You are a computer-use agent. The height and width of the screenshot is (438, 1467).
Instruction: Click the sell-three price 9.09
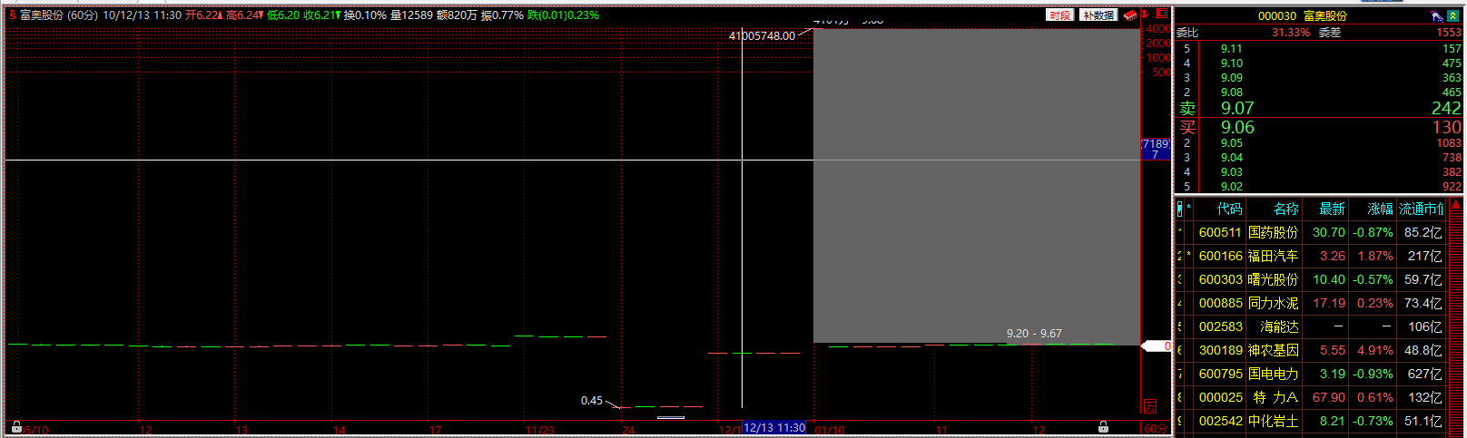[x=1232, y=78]
